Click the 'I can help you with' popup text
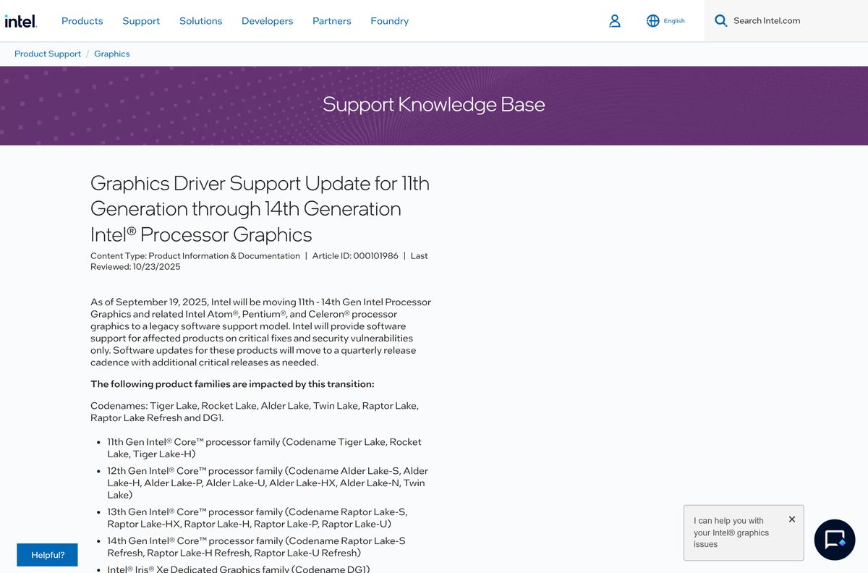 731,532
